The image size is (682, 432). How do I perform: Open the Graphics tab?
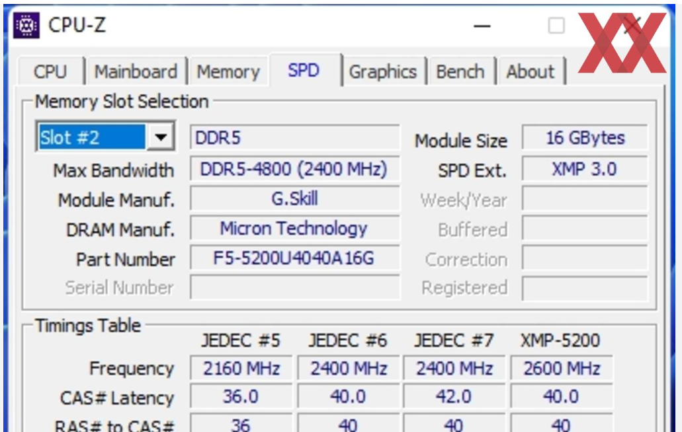tap(383, 71)
